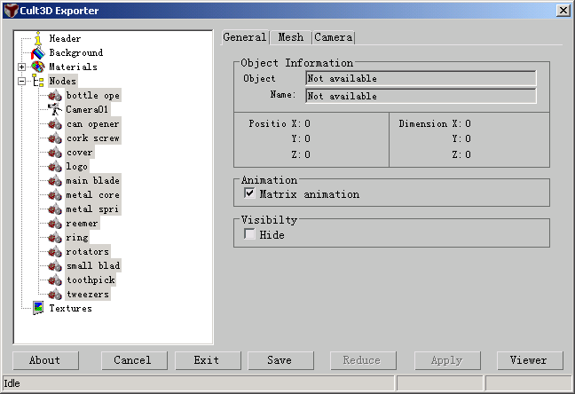575x394 pixels.
Task: Click the tweezers node icon
Action: [55, 295]
